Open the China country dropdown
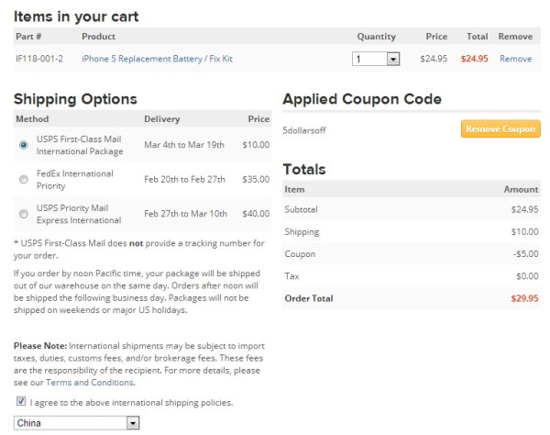 tap(76, 423)
